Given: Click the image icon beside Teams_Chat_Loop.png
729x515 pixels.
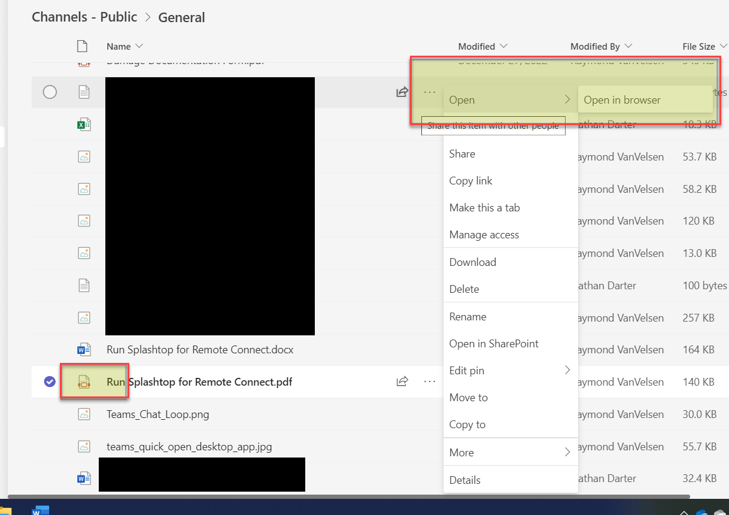Looking at the screenshot, I should tap(84, 414).
